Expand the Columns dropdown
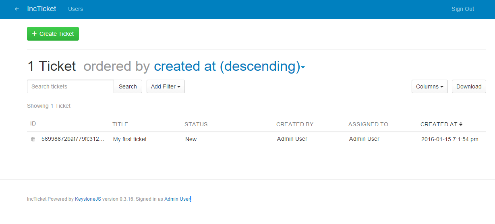Viewport: 495px width, 224px height. 429,86
